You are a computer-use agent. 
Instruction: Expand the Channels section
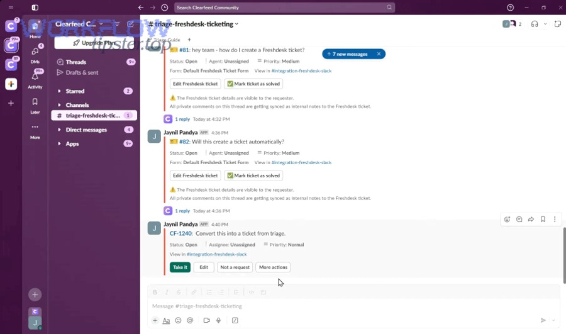coord(60,105)
